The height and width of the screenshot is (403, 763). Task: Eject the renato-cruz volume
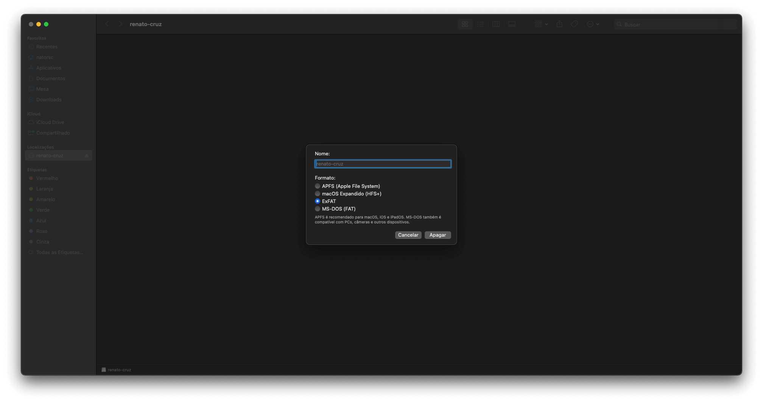(87, 156)
